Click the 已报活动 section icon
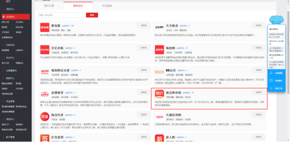Image resolution: width=290 pixels, height=142 pixels. click(3, 45)
